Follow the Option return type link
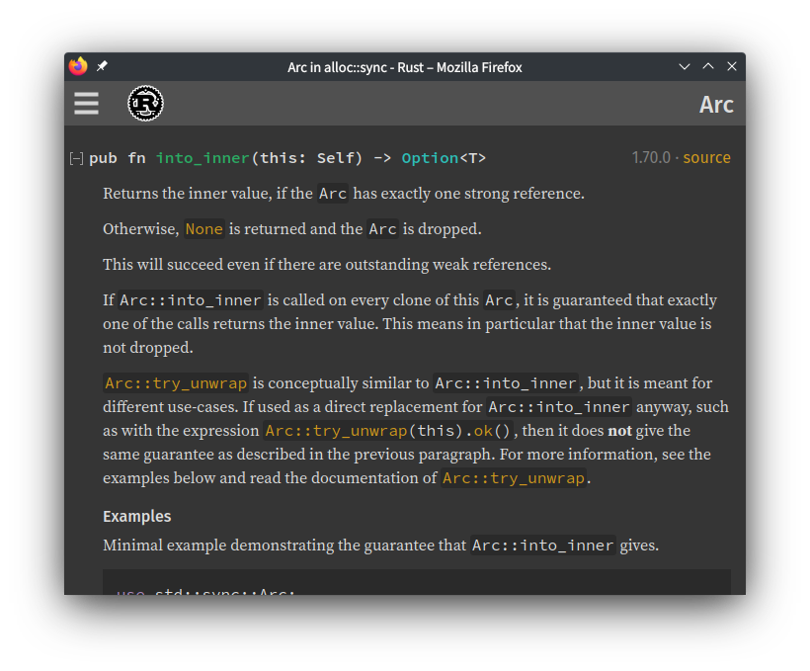810x671 pixels. pyautogui.click(x=430, y=158)
